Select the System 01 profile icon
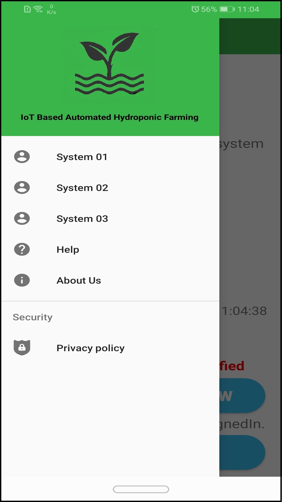 click(x=22, y=157)
